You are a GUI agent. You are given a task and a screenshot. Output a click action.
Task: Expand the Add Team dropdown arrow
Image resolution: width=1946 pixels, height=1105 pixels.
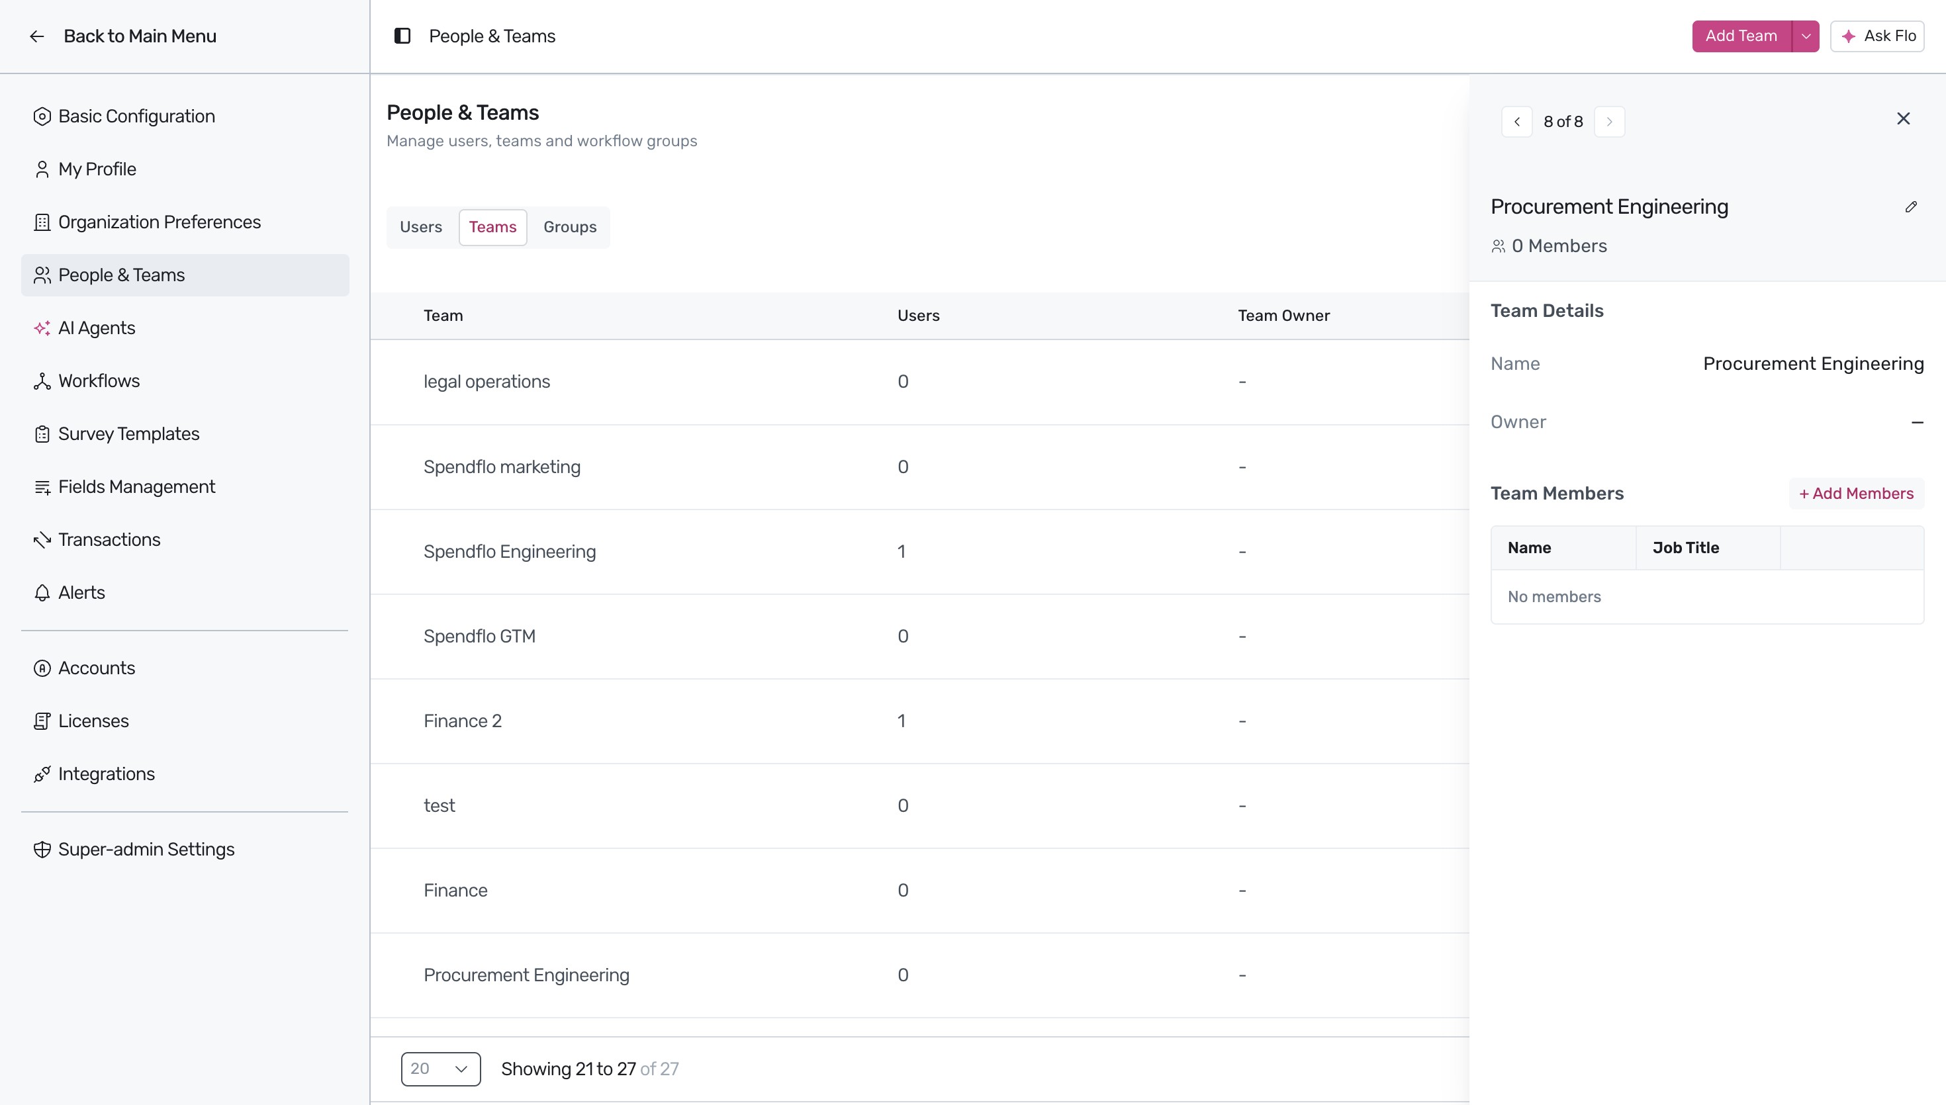(x=1806, y=36)
